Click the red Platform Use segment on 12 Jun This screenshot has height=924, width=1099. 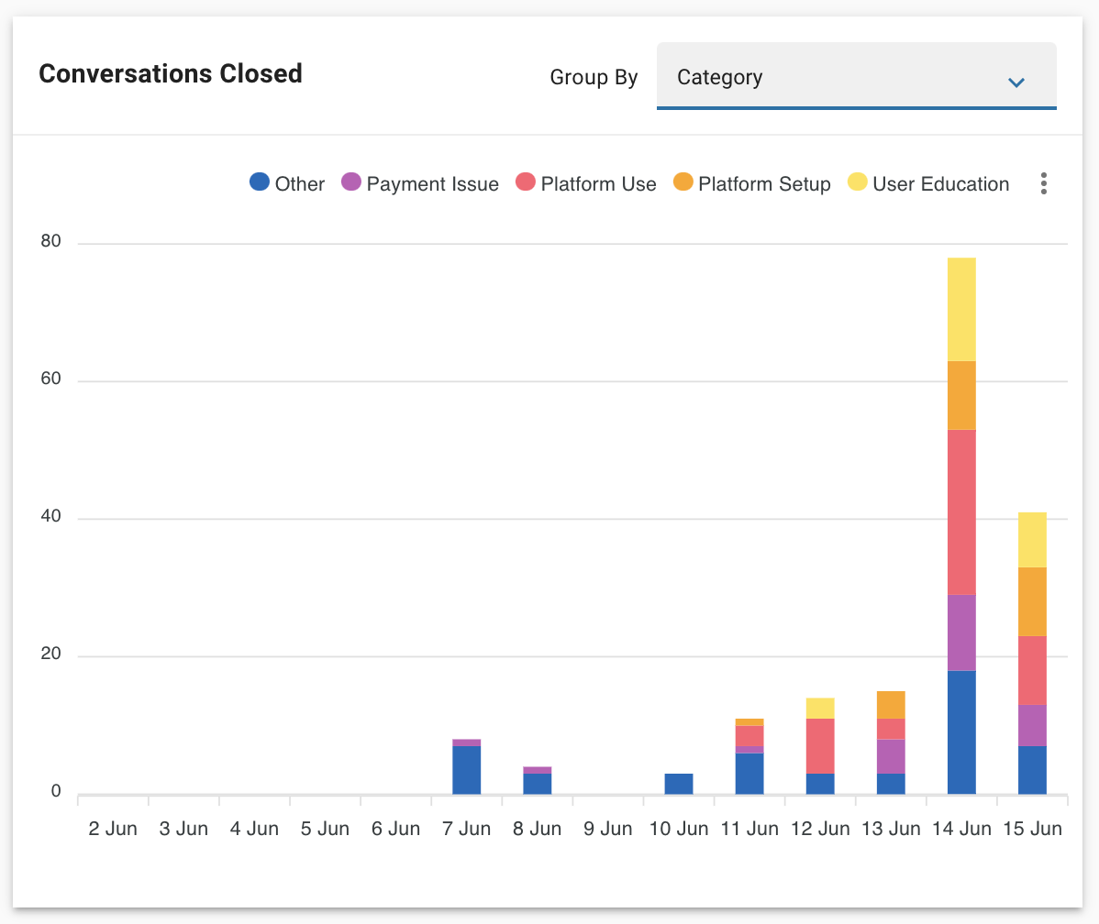820,746
